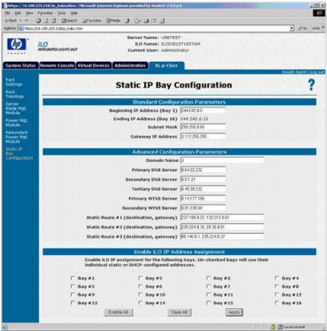Open the Favorites menu
The width and height of the screenshot is (327, 331).
point(45,13)
